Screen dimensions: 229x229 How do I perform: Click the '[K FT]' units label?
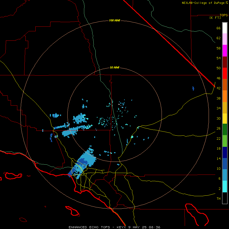click(x=215, y=18)
